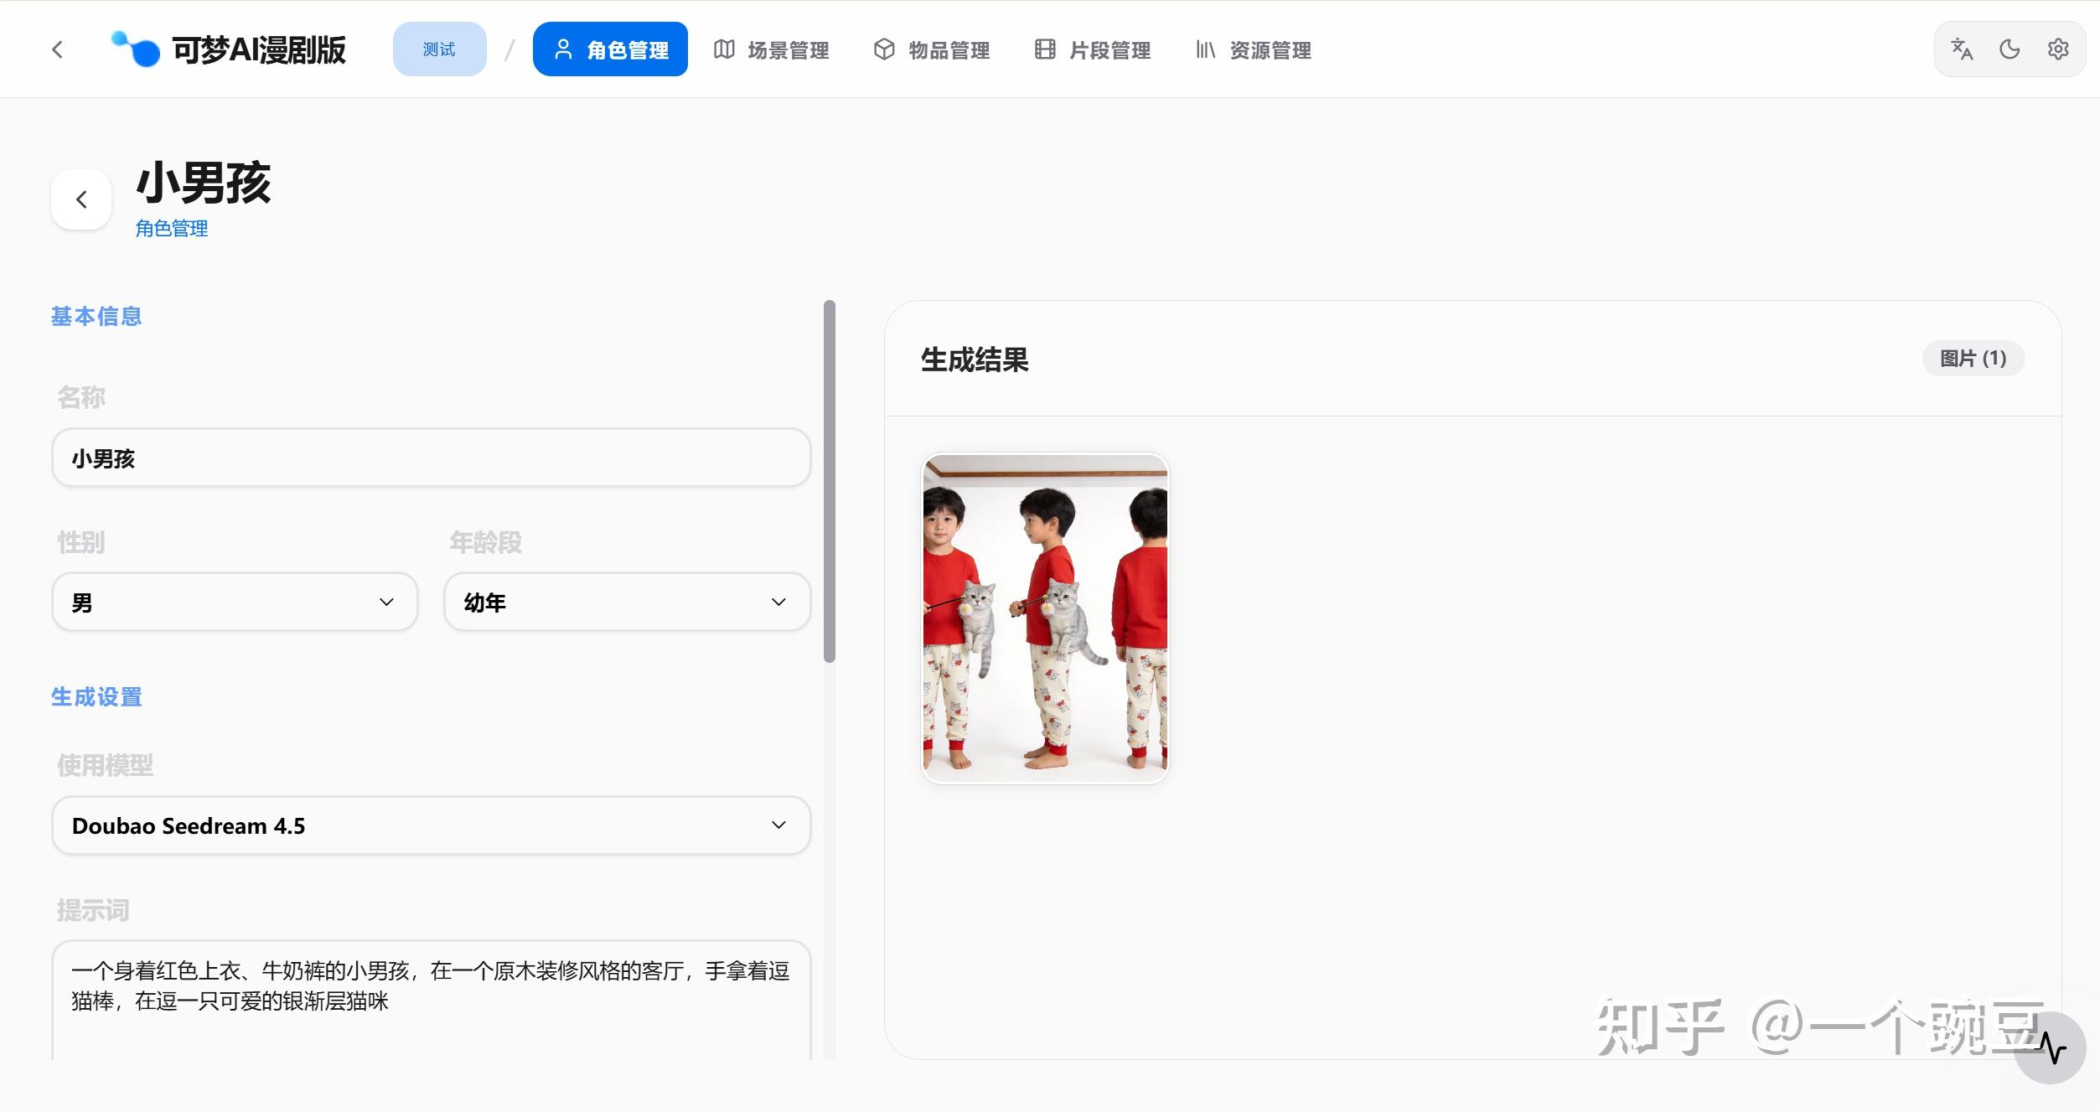The width and height of the screenshot is (2100, 1112).
Task: Click the 物品管理 cube icon
Action: [884, 49]
